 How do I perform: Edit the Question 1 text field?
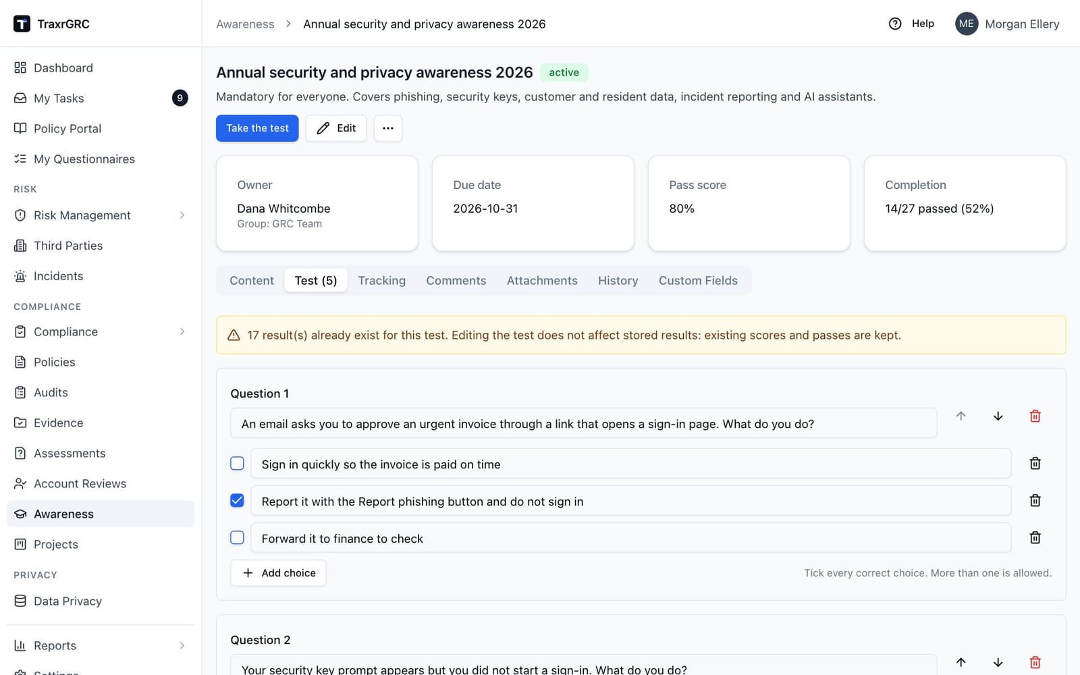[x=583, y=423]
